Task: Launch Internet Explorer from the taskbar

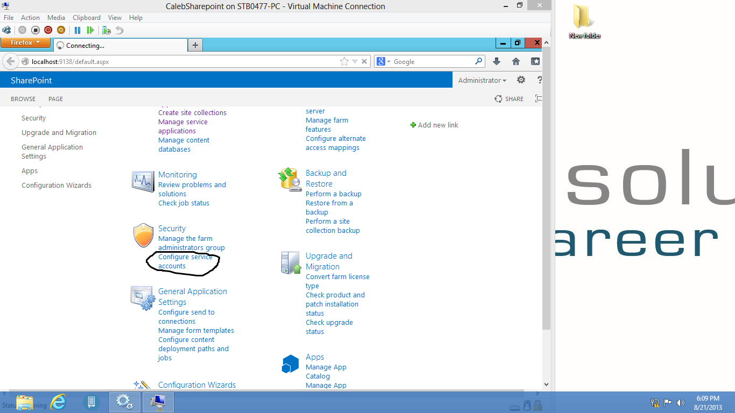Action: click(58, 402)
